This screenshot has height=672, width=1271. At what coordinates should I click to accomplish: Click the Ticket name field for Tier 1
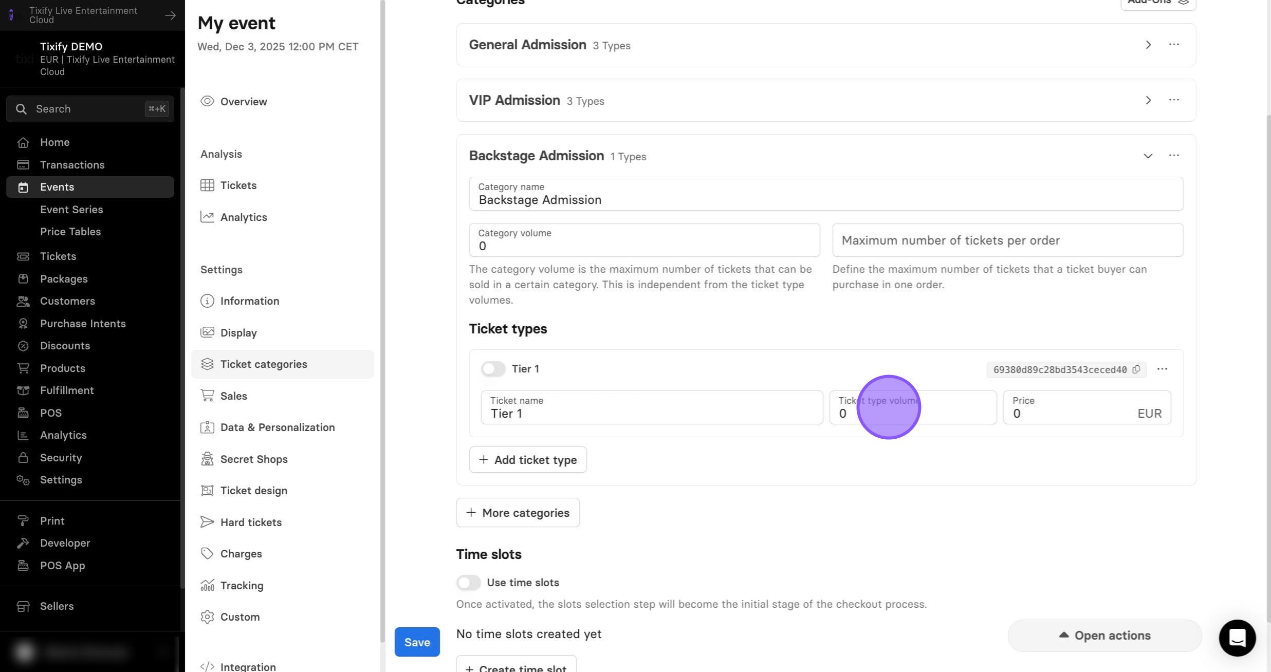click(652, 407)
